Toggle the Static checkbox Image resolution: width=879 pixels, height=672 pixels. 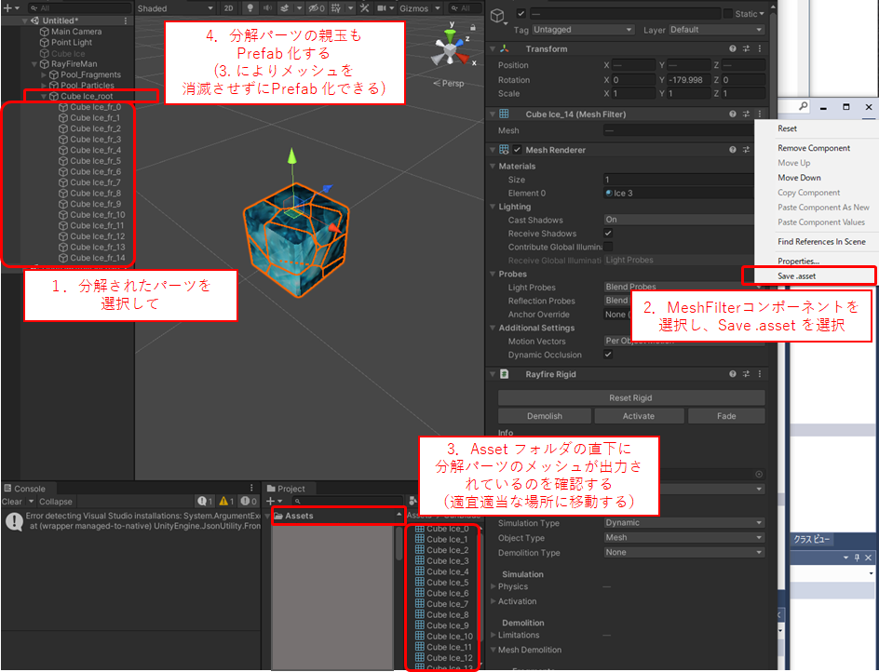click(727, 13)
